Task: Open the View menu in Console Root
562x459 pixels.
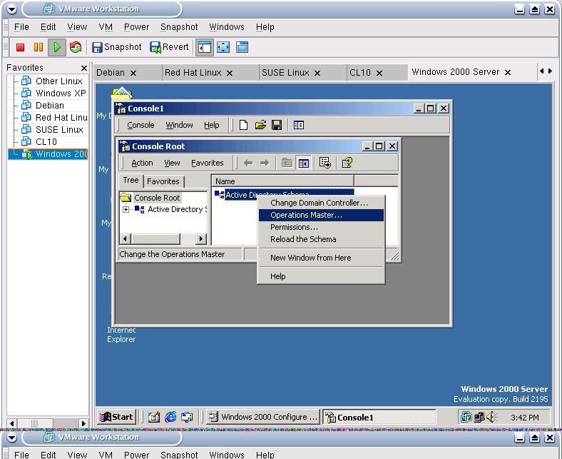Action: (x=172, y=163)
